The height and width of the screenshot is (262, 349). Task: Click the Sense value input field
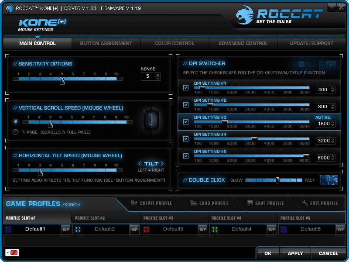(148, 76)
